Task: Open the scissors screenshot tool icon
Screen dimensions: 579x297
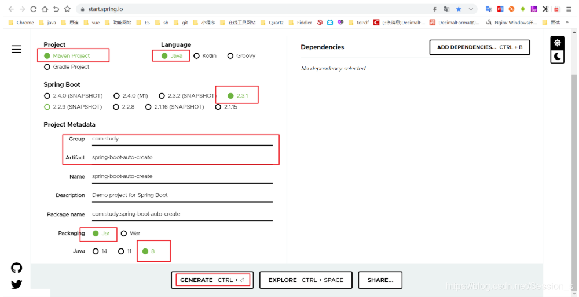Action: click(545, 9)
